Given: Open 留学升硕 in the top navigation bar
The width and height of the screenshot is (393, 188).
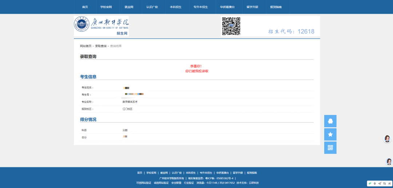Looking at the screenshot, I should [x=253, y=7].
